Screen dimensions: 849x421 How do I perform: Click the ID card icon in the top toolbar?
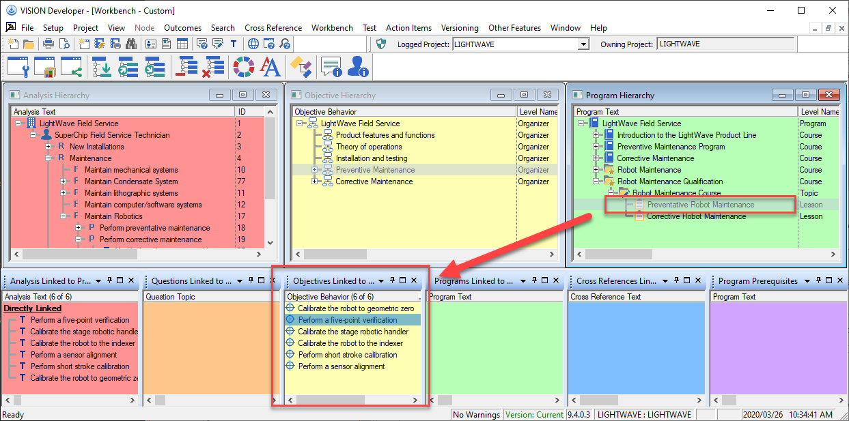(x=152, y=44)
